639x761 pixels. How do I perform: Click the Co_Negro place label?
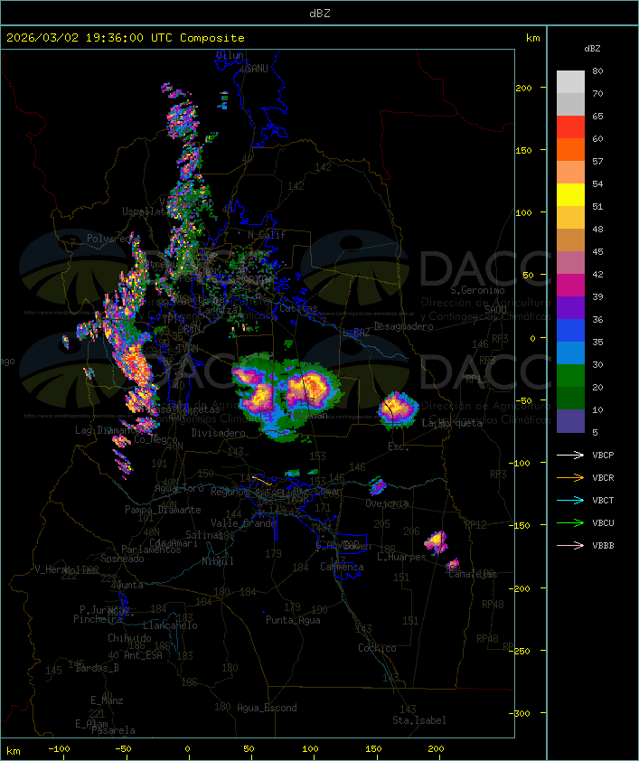(x=155, y=439)
